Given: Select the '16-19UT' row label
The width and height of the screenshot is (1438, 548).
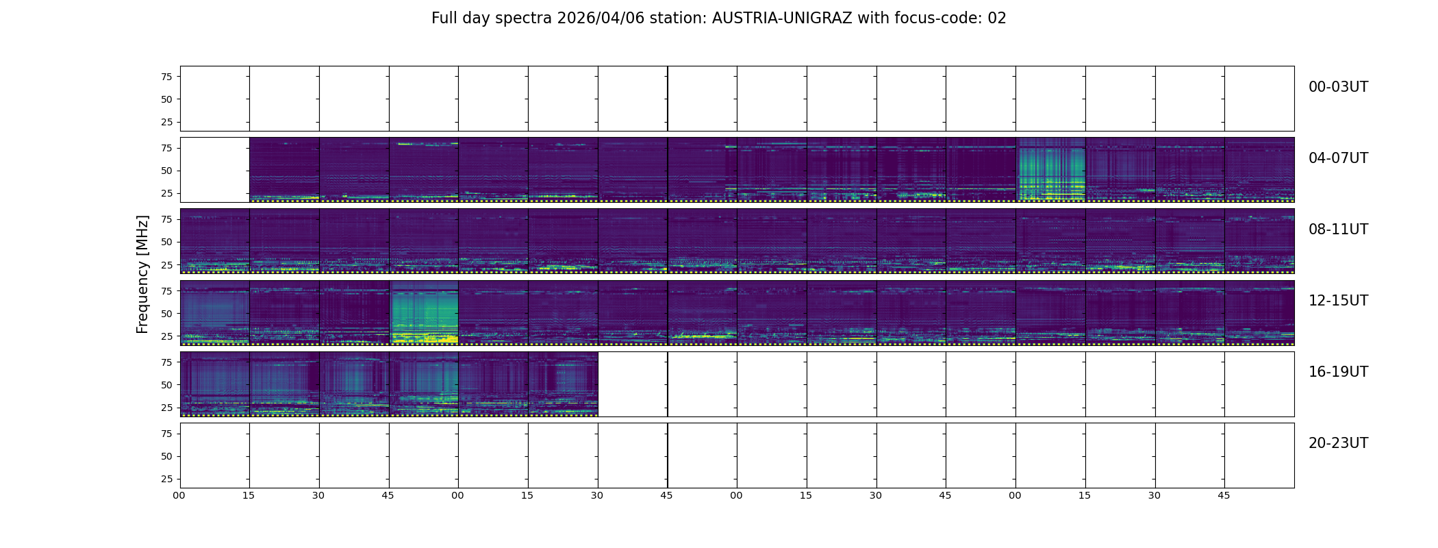Looking at the screenshot, I should [x=1338, y=372].
